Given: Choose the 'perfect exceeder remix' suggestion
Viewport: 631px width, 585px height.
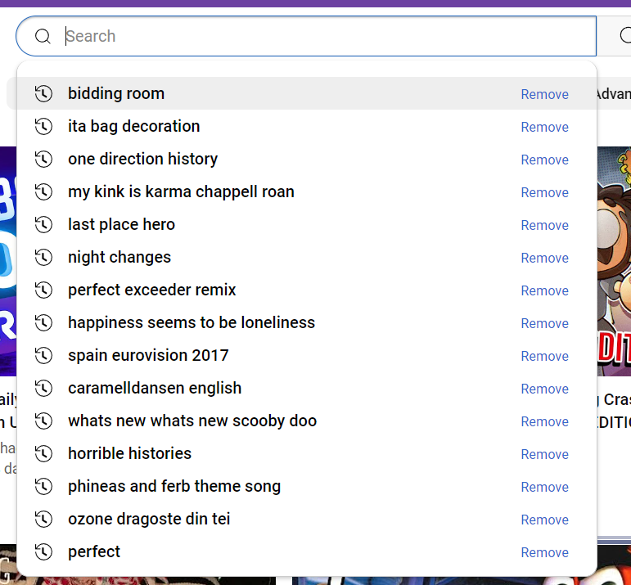Looking at the screenshot, I should click(307, 290).
